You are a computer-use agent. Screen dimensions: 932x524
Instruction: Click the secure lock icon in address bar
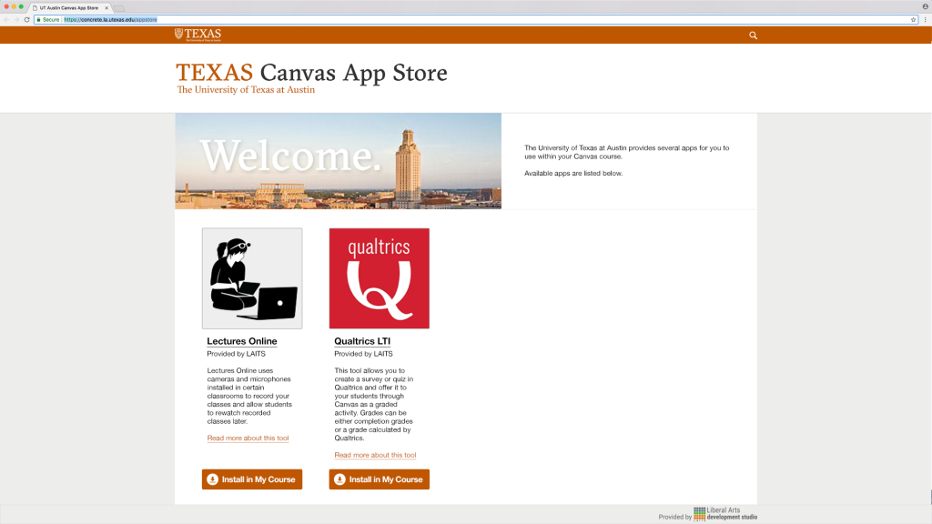(x=38, y=20)
